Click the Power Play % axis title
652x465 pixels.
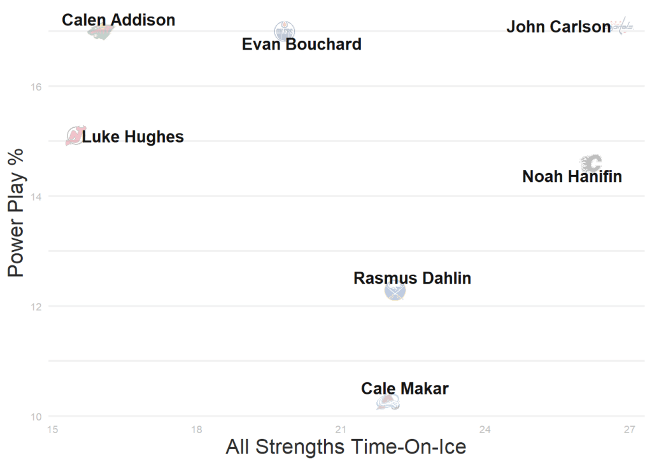[16, 212]
